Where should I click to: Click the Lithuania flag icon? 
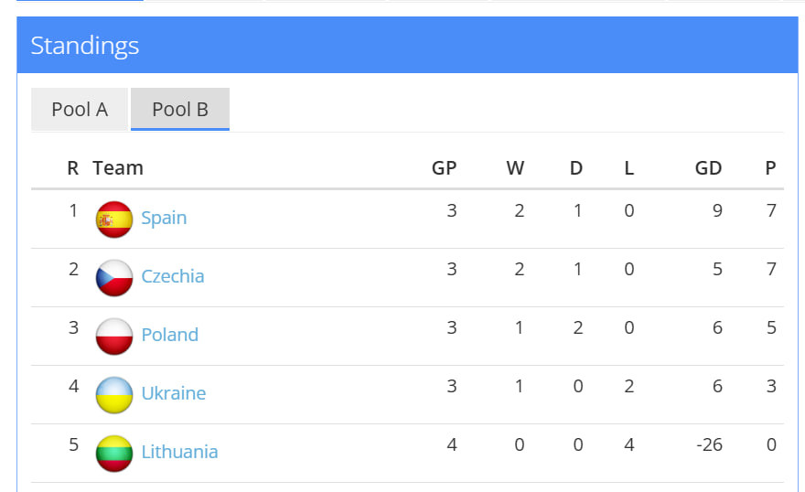click(114, 454)
